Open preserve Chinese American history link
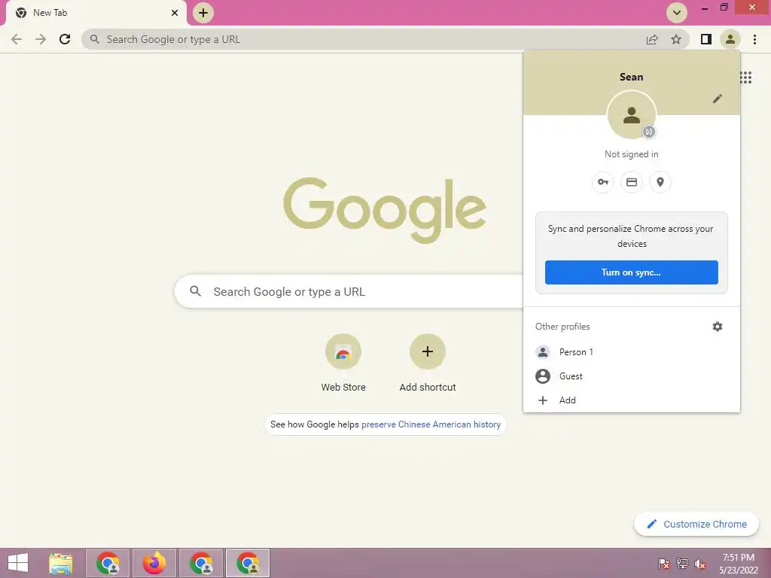771x578 pixels. point(431,424)
